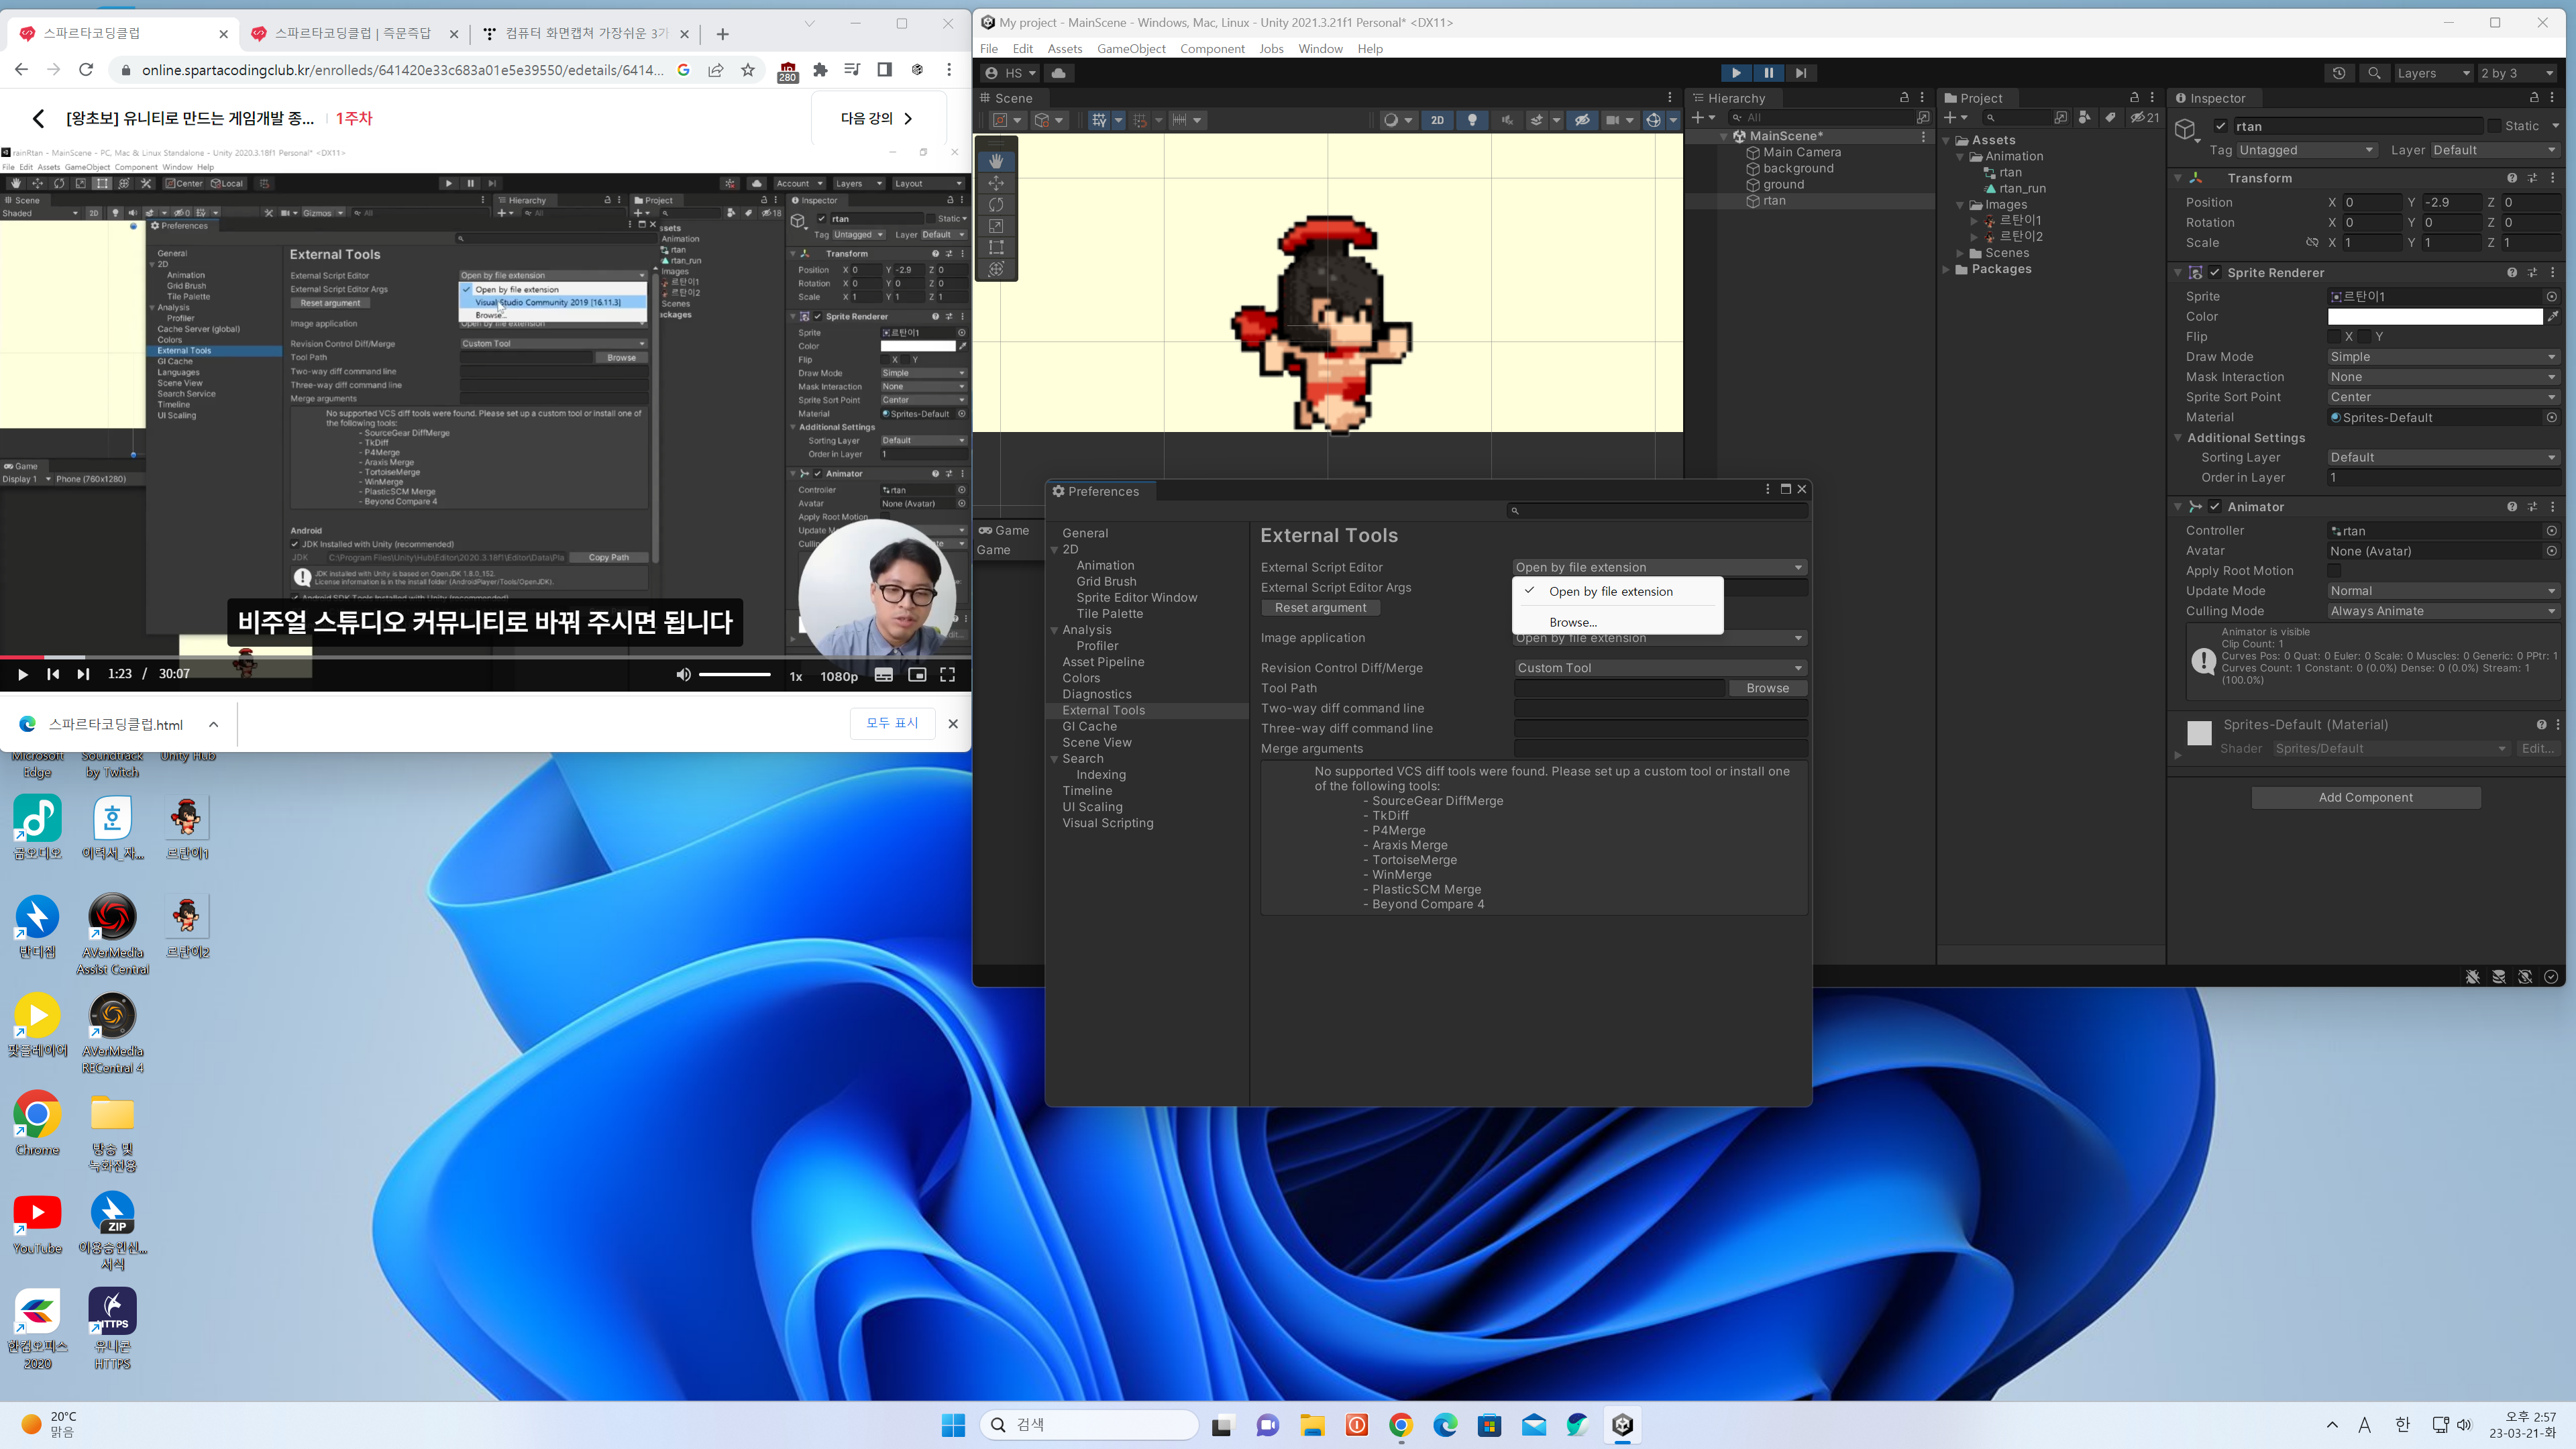Click the Color eyedropper in Sprite Renderer

point(2553,317)
